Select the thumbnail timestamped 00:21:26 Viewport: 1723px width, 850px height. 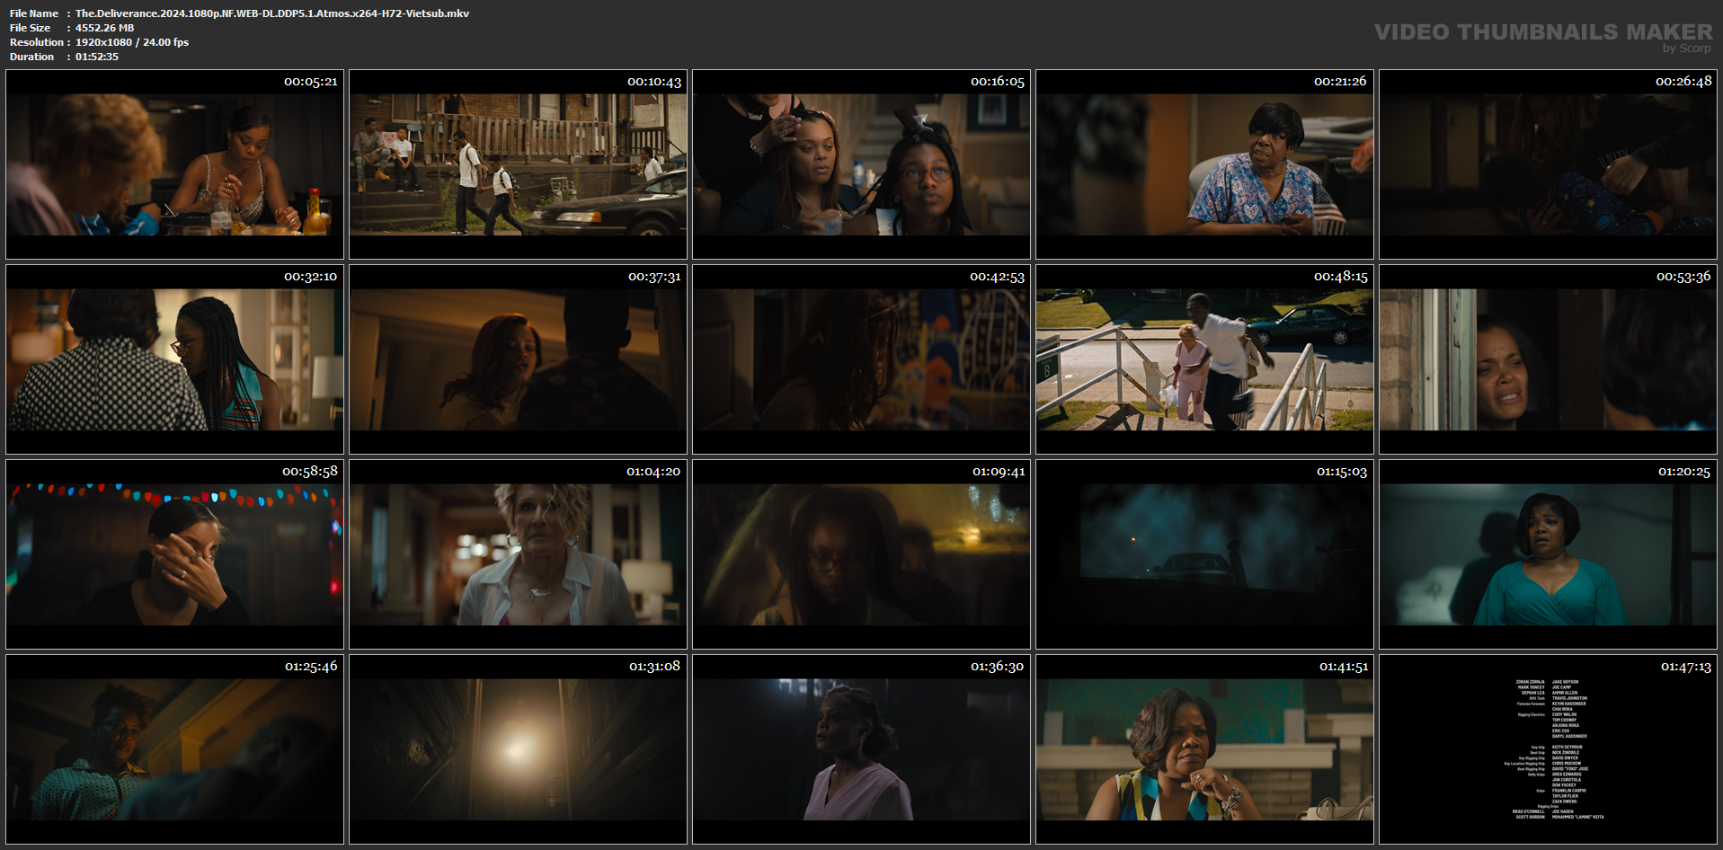click(1204, 164)
